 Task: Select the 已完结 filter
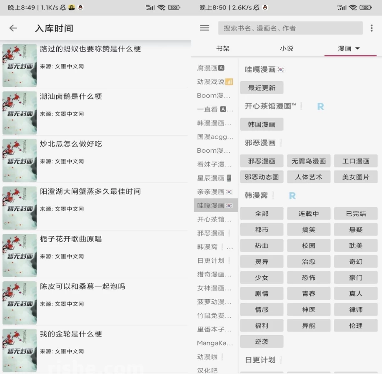coord(356,213)
